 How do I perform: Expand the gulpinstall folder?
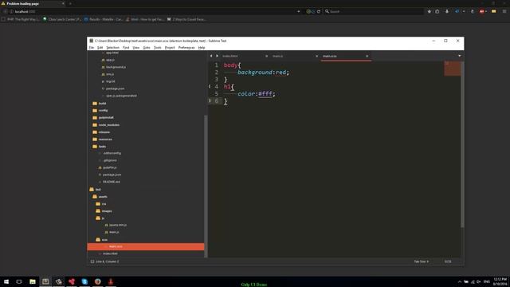(106, 118)
